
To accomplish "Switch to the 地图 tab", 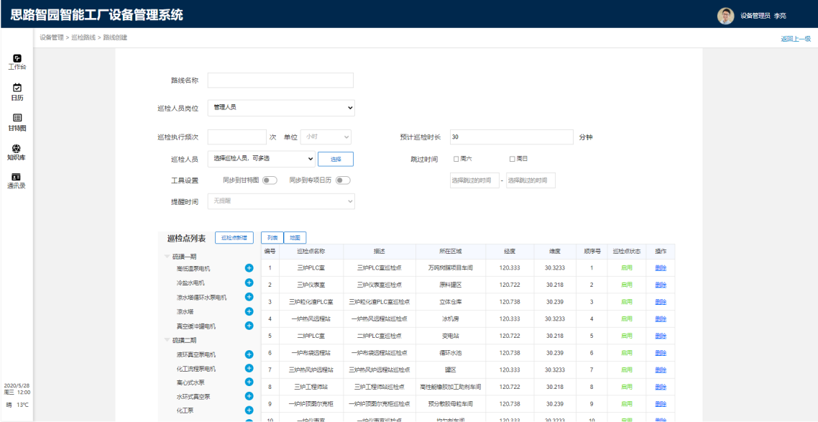I will 295,238.
